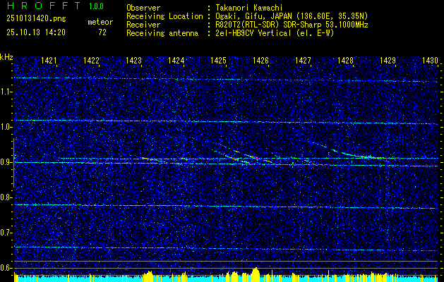This screenshot has height=282, width=444.
Task: Click the Observer label
Action: tap(143, 8)
